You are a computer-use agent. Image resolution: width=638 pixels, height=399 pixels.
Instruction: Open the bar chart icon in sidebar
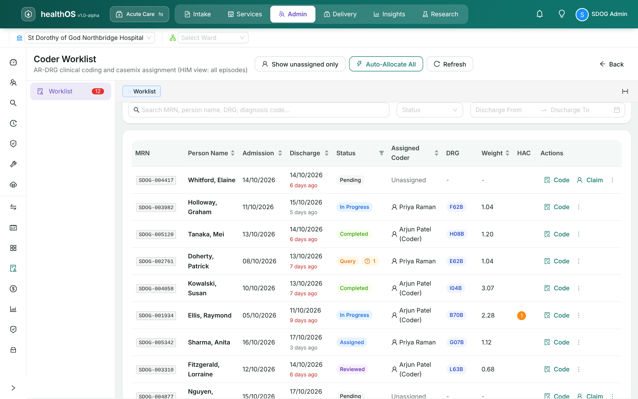pyautogui.click(x=13, y=309)
